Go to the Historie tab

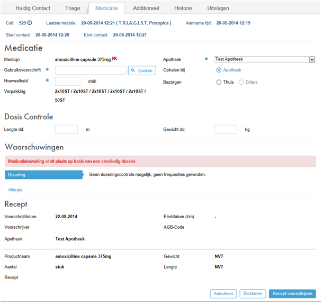click(x=183, y=8)
